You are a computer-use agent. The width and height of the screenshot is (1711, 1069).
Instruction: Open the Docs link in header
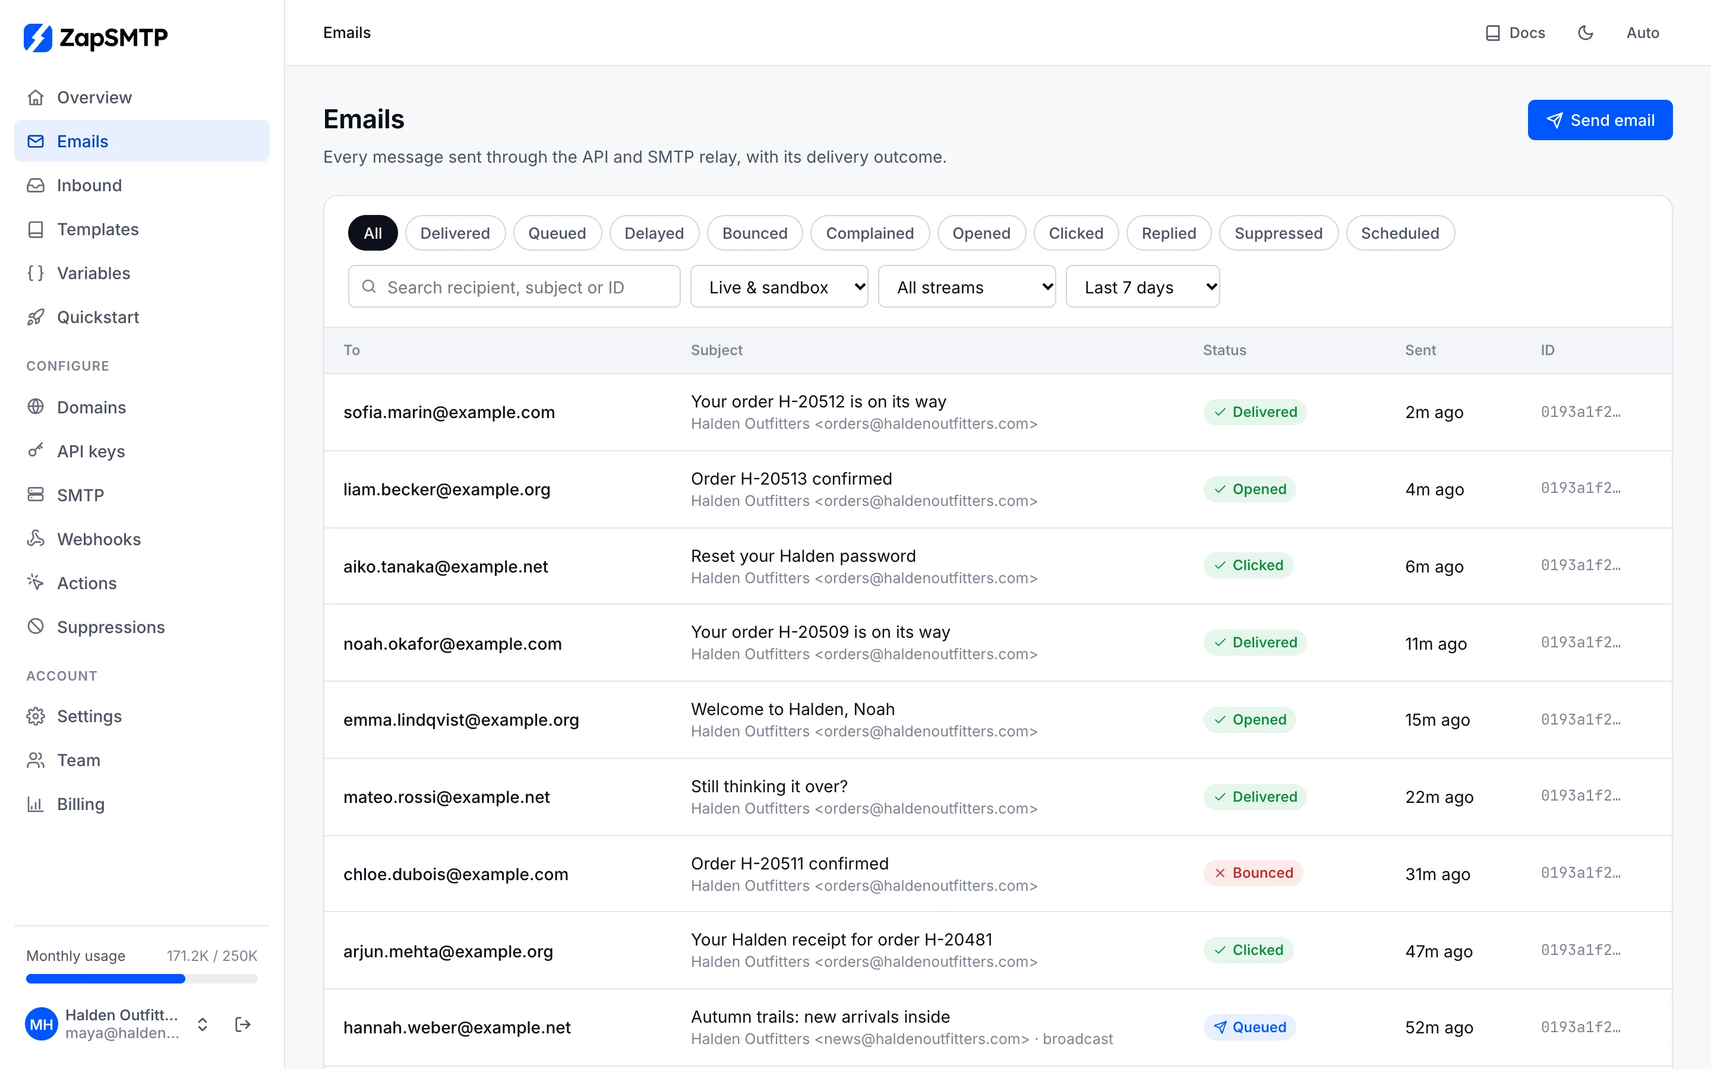click(1515, 33)
